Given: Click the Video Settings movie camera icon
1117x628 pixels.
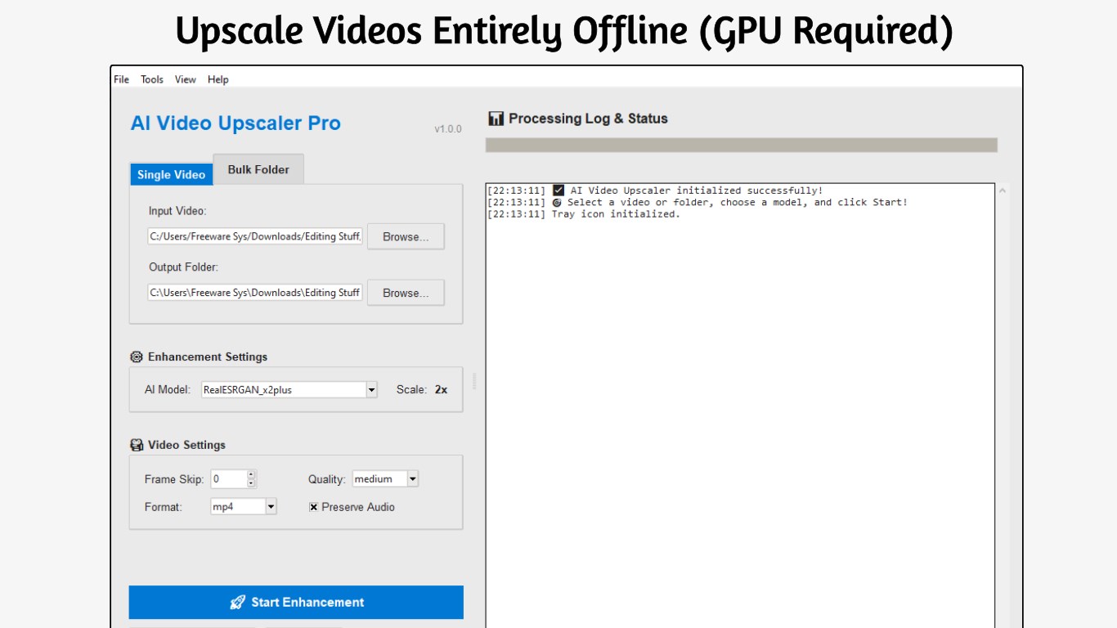Looking at the screenshot, I should (137, 444).
